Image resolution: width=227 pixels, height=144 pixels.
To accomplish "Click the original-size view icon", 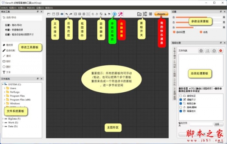I will [75, 14].
